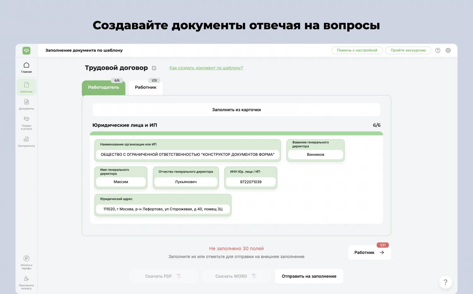Open the floating help bubble button

(445, 282)
